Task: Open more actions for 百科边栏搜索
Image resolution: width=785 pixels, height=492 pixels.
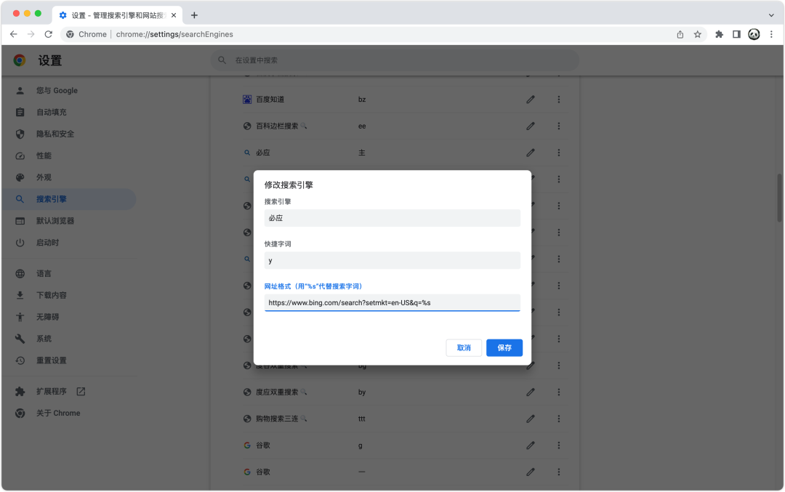Action: (559, 126)
